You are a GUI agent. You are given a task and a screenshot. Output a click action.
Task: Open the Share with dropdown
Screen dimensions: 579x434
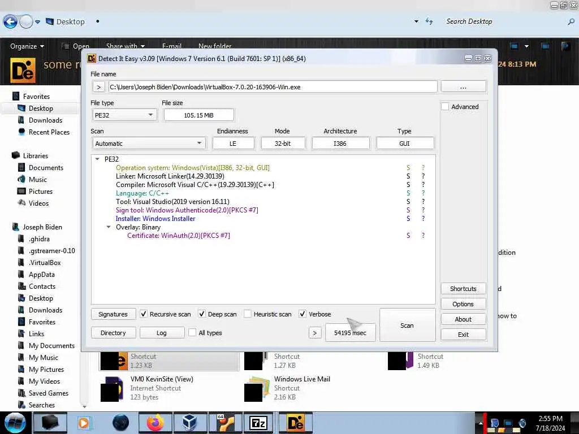point(125,46)
